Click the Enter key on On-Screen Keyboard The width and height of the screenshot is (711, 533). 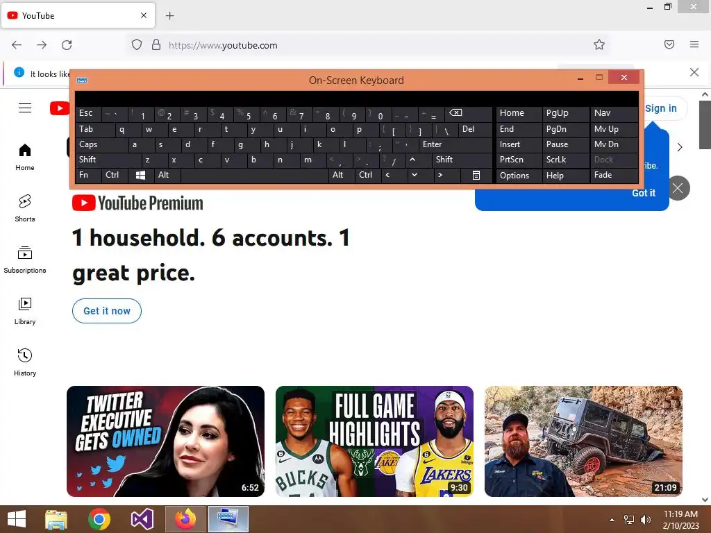pyautogui.click(x=455, y=144)
